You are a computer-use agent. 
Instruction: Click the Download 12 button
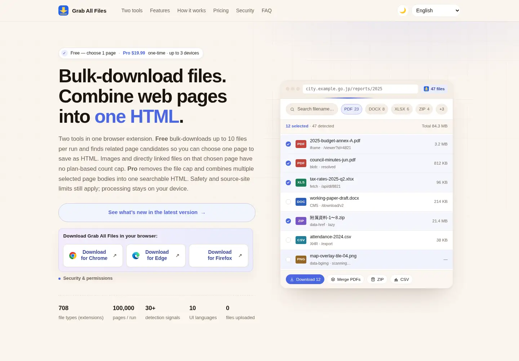click(305, 279)
